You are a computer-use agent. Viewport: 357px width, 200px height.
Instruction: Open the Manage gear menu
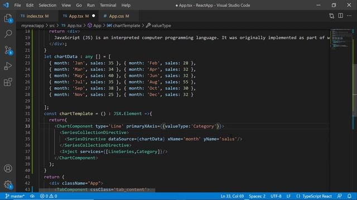click(x=8, y=184)
